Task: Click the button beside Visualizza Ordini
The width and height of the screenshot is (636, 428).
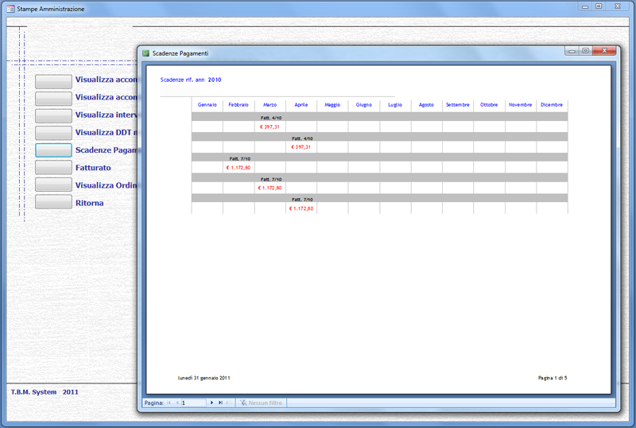Action: click(x=53, y=185)
